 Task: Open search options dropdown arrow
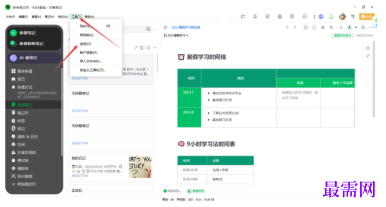point(156,29)
